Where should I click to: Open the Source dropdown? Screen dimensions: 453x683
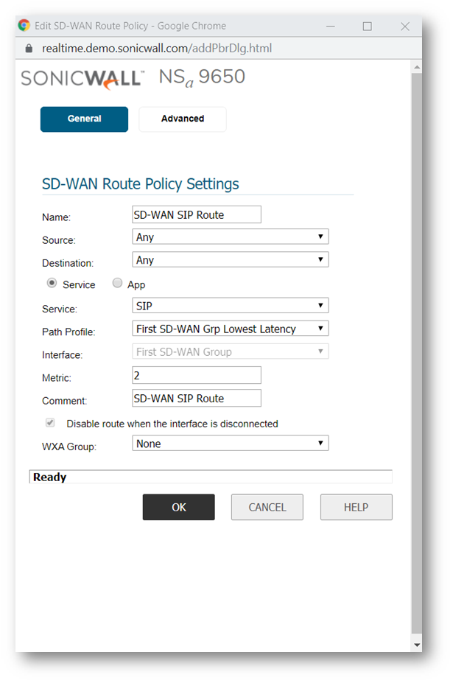coord(230,237)
